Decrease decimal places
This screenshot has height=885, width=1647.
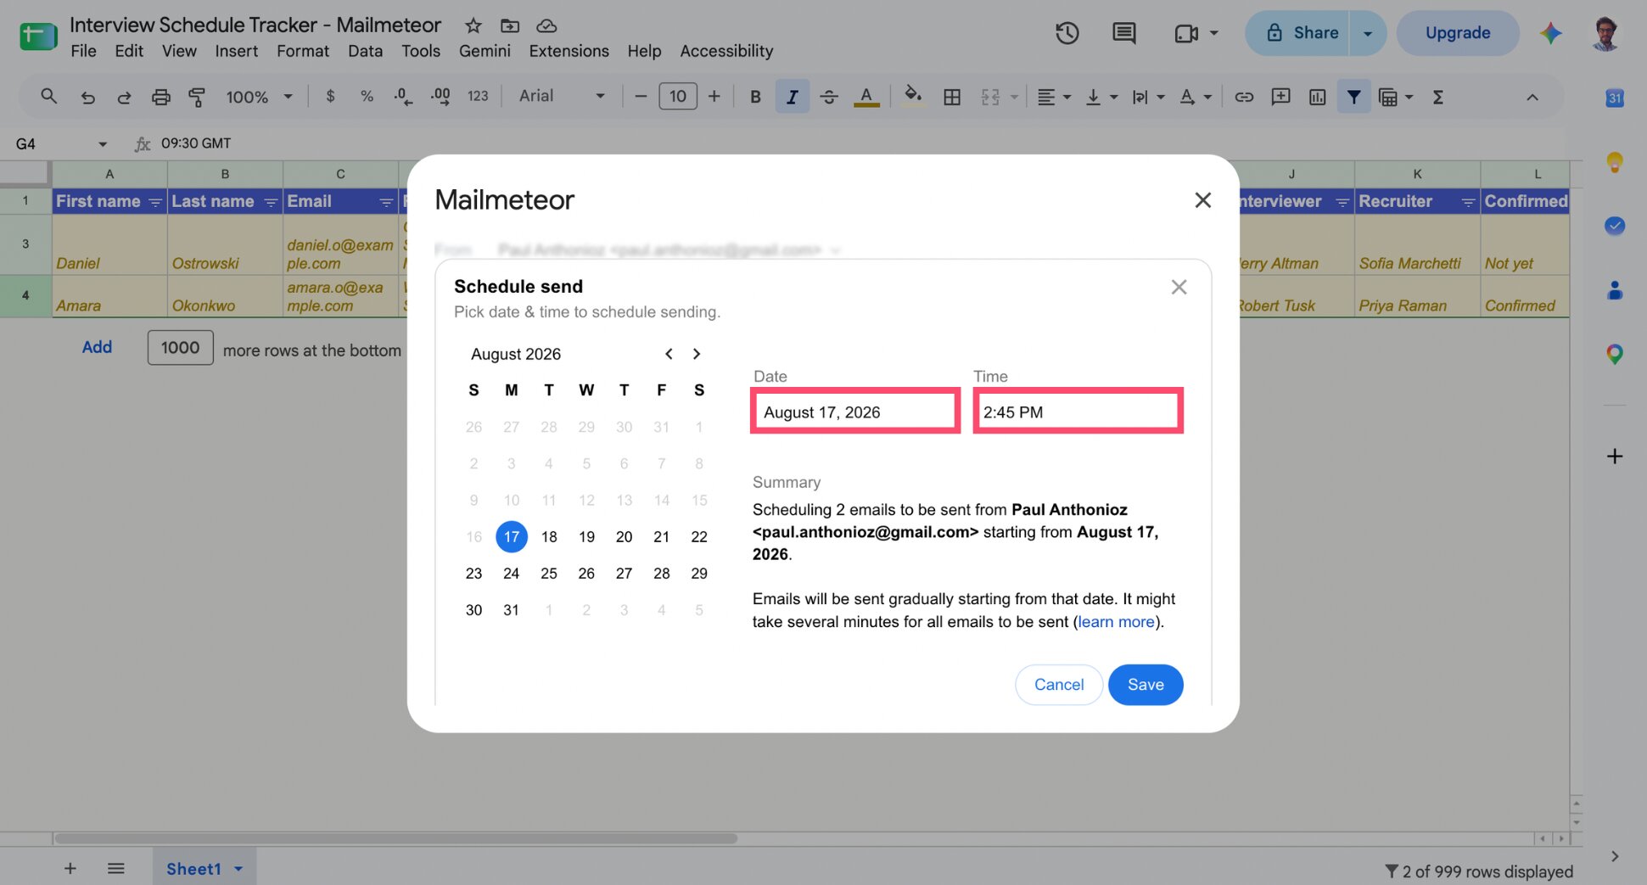point(403,97)
